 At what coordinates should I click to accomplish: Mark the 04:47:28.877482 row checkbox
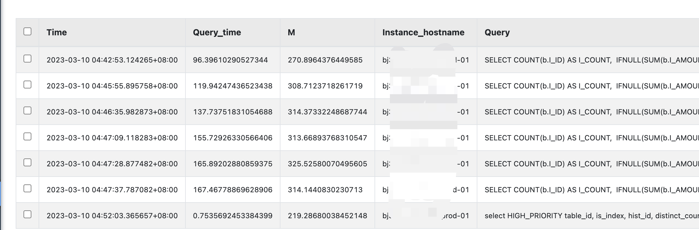tap(27, 162)
